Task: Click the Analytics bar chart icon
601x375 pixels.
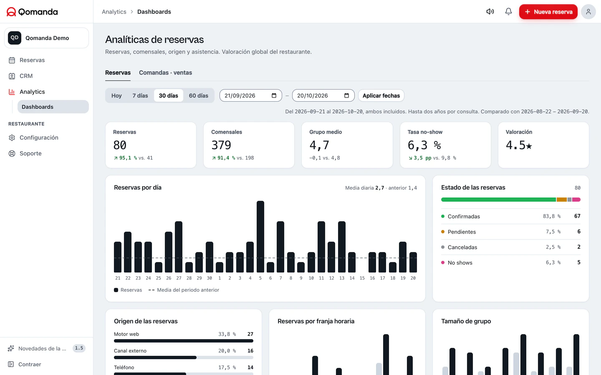Action: coord(12,92)
